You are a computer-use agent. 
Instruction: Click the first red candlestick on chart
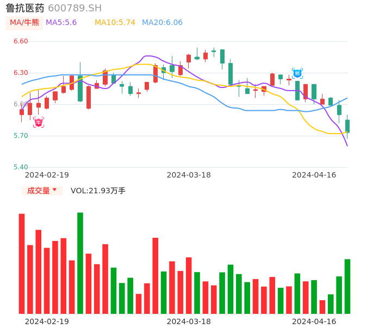tap(22, 112)
